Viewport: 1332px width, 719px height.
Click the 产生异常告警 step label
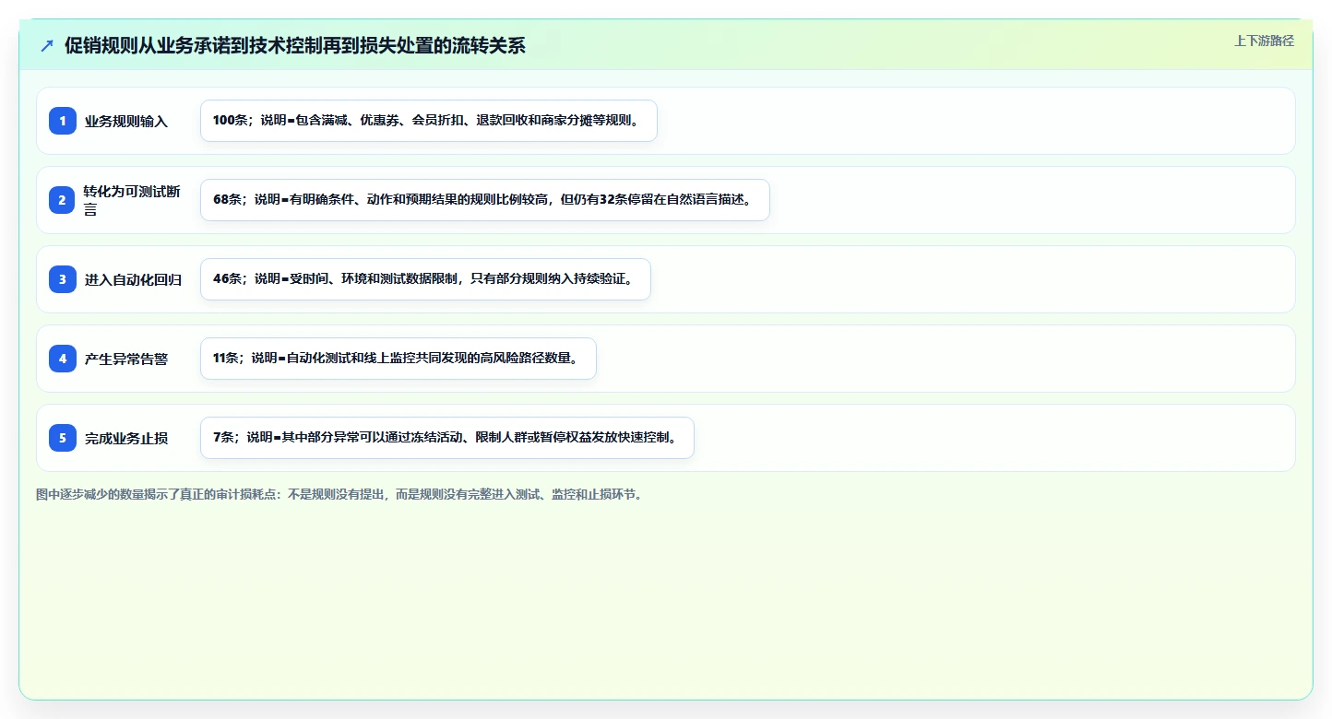[126, 359]
